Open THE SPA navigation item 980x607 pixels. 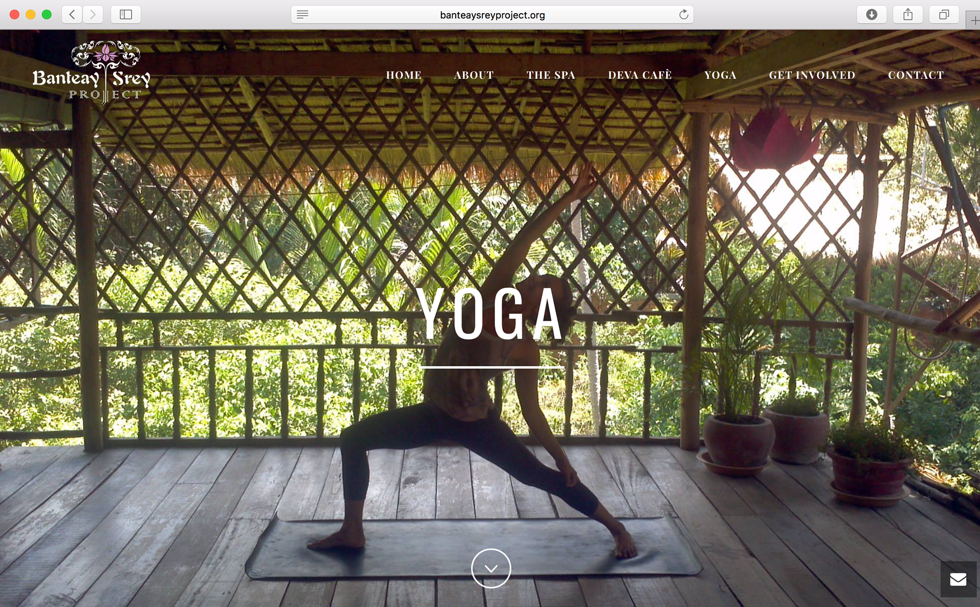(551, 75)
